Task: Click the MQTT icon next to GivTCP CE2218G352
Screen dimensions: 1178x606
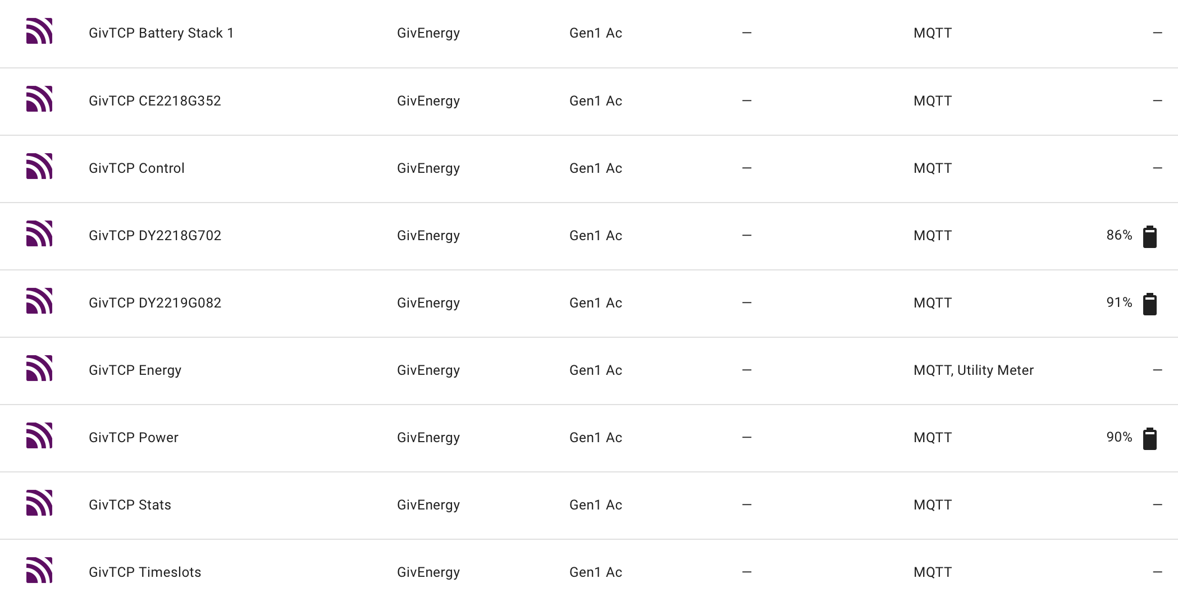Action: point(39,99)
